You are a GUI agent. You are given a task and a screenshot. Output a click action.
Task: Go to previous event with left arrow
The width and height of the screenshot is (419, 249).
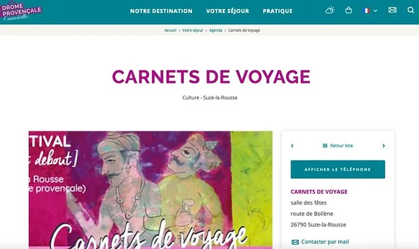coord(292,146)
